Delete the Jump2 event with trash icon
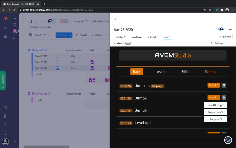The height and width of the screenshot is (148, 236). coord(224,97)
